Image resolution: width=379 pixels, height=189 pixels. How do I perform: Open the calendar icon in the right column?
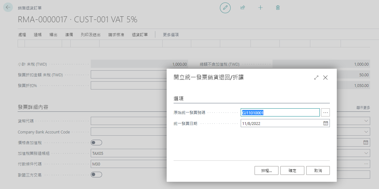(x=366, y=143)
